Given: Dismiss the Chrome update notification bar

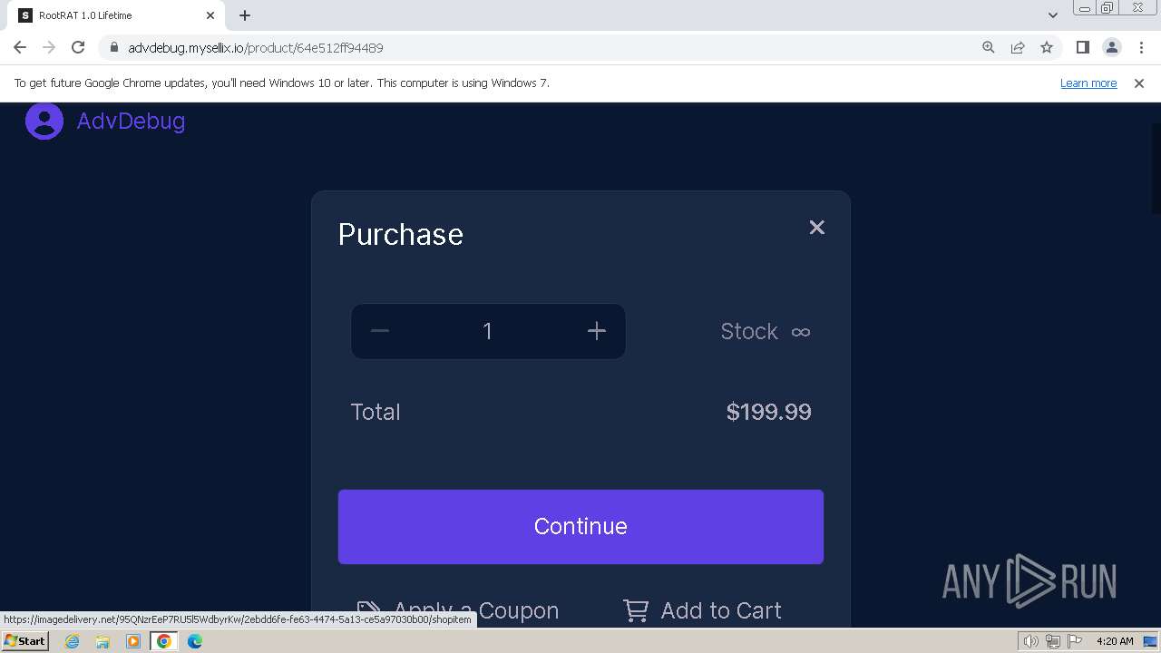Looking at the screenshot, I should [1139, 83].
